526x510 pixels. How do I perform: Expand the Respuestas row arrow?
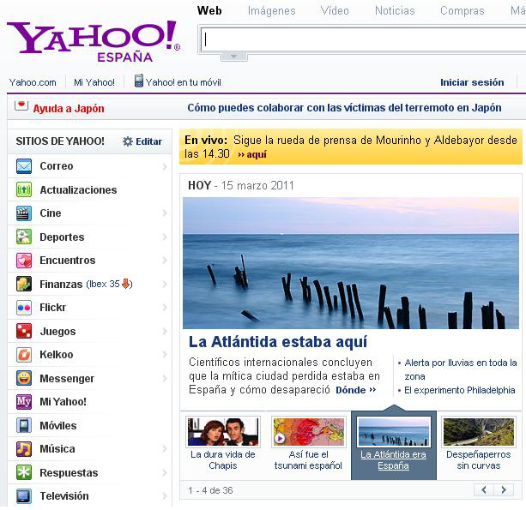point(165,472)
